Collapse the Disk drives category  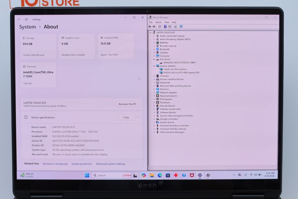(x=154, y=59)
